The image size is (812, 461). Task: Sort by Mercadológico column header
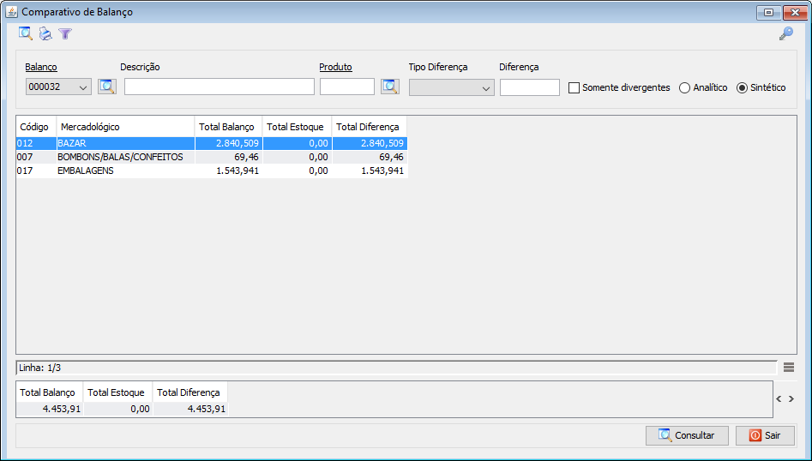click(125, 127)
